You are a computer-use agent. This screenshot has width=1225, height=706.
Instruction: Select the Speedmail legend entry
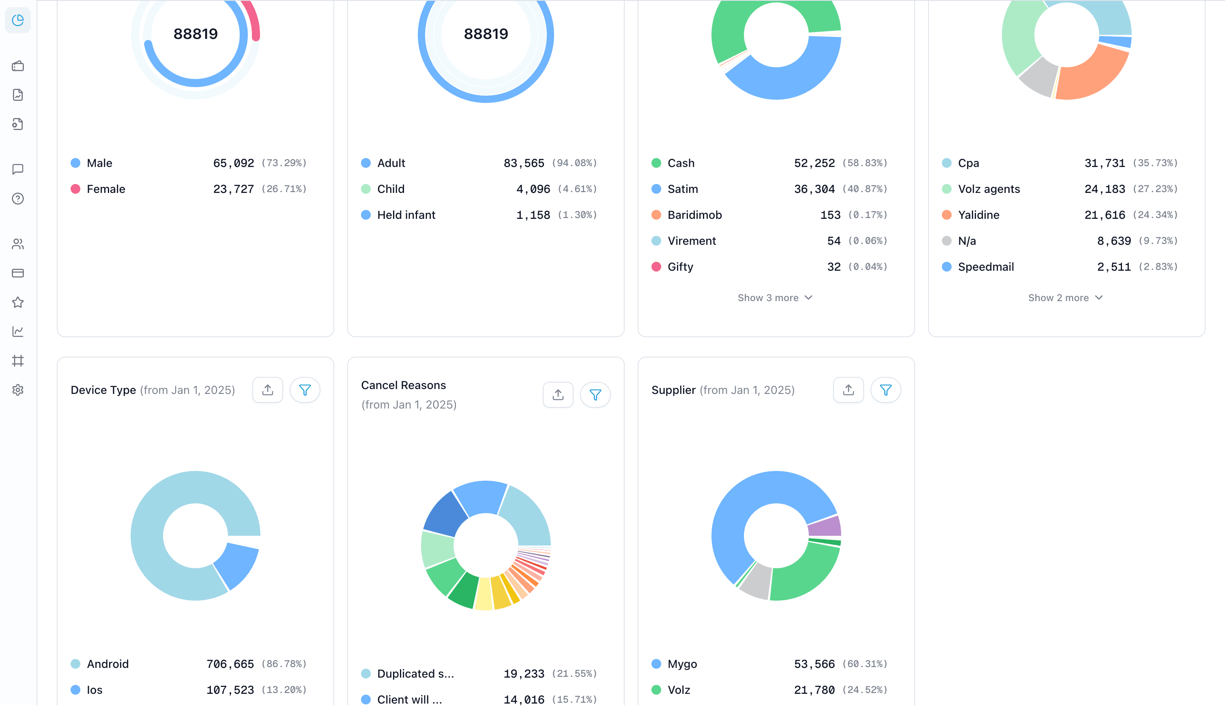click(x=1060, y=267)
